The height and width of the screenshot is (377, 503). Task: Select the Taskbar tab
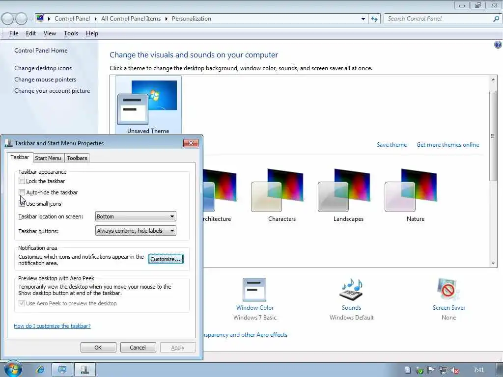click(x=20, y=157)
